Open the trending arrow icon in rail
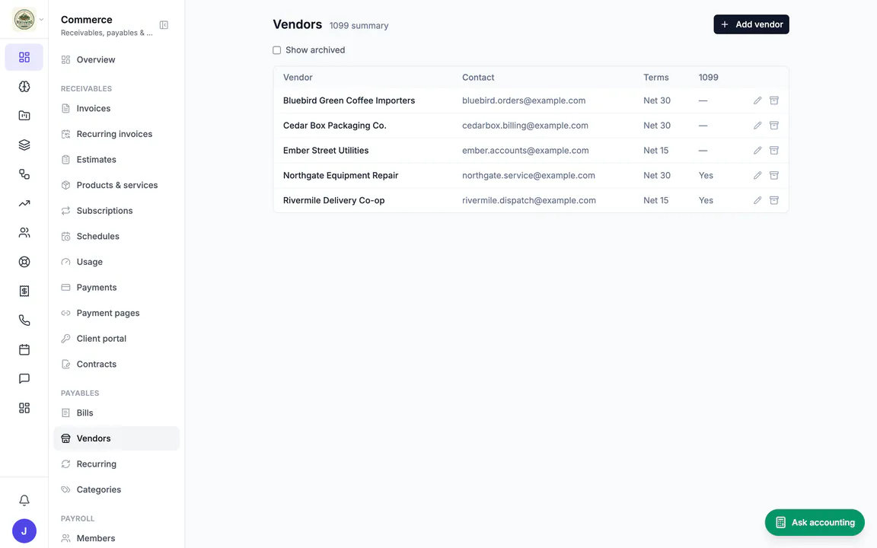The height and width of the screenshot is (548, 877). point(24,203)
